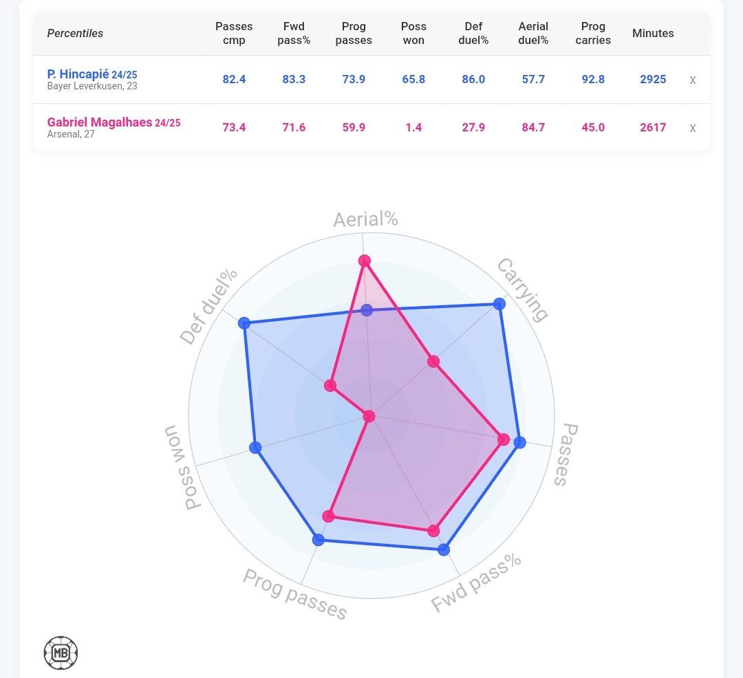Sort by Prog carries column header
Image resolution: width=743 pixels, height=678 pixels.
(593, 33)
